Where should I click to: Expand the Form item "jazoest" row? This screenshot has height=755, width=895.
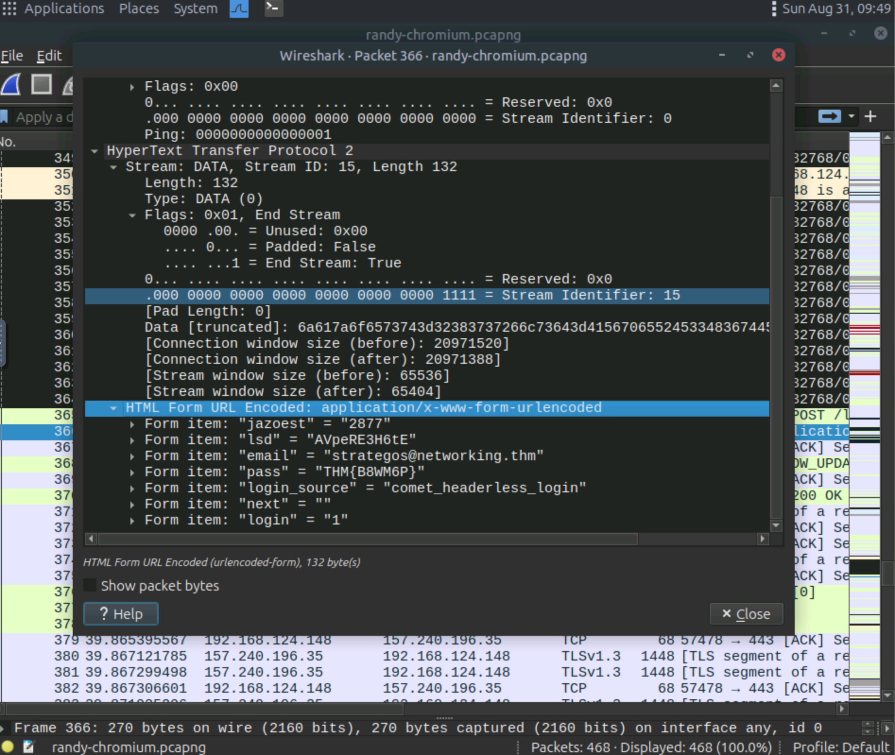(132, 424)
